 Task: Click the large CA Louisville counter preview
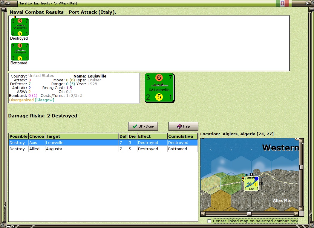(x=160, y=88)
